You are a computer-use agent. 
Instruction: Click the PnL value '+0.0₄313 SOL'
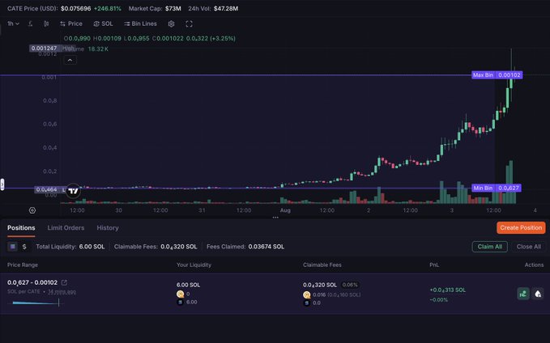(448, 290)
